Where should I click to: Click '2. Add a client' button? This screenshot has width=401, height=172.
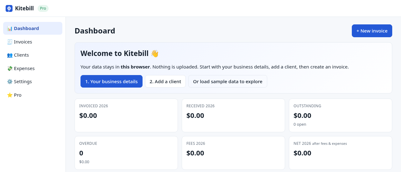(x=165, y=81)
